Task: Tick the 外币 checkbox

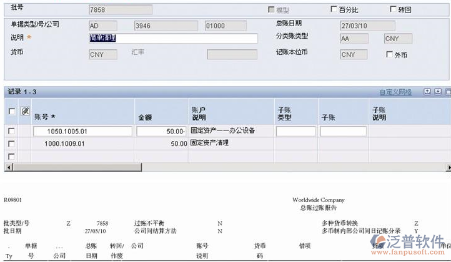Action: [389, 54]
